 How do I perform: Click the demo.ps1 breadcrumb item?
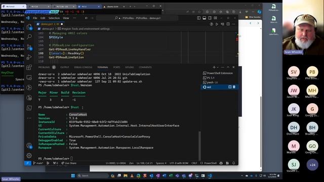click(48, 29)
